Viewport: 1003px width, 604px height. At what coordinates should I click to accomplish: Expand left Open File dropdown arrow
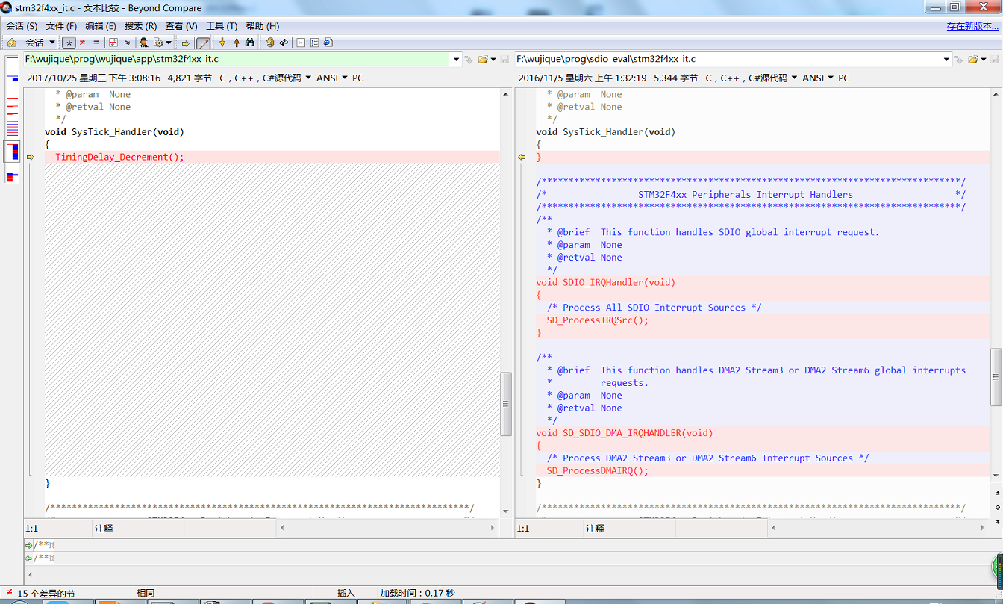pos(493,59)
